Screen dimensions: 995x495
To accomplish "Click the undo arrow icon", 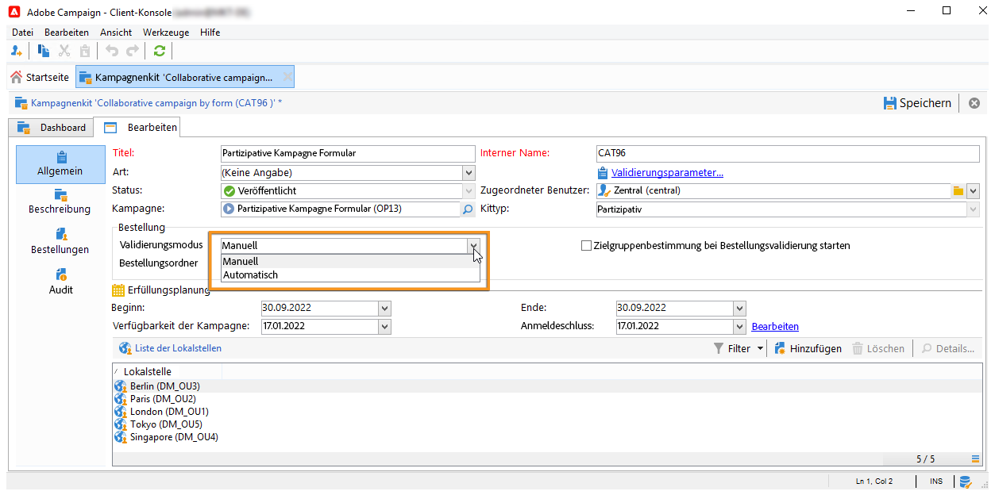I will tap(112, 51).
